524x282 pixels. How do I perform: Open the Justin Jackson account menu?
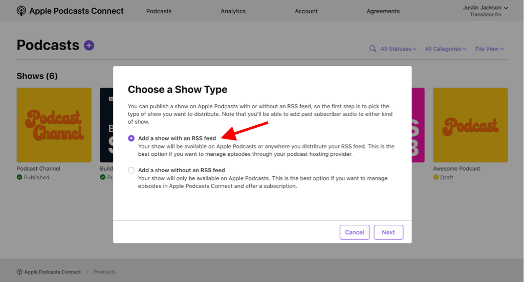[485, 8]
